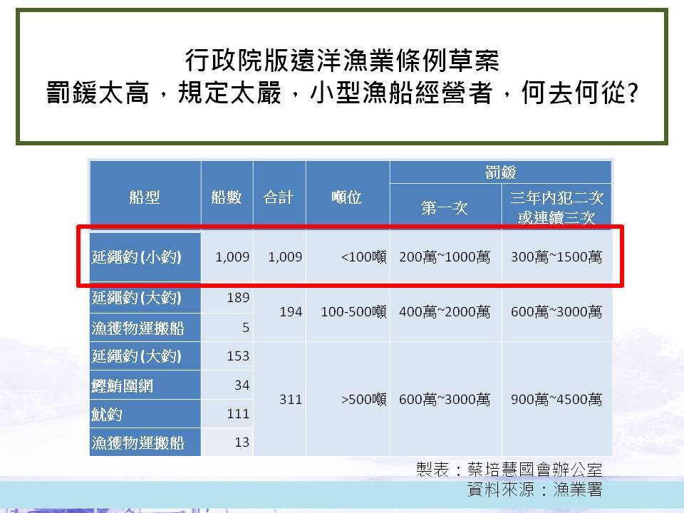Select the 罰鍰 header cell
The width and height of the screenshot is (684, 513).
pos(500,172)
